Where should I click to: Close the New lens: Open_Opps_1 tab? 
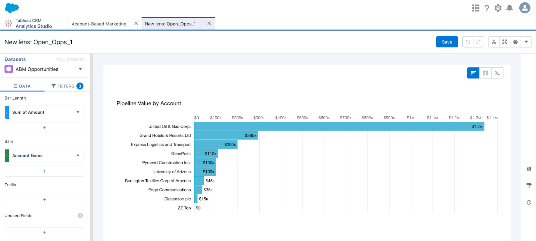tap(209, 23)
